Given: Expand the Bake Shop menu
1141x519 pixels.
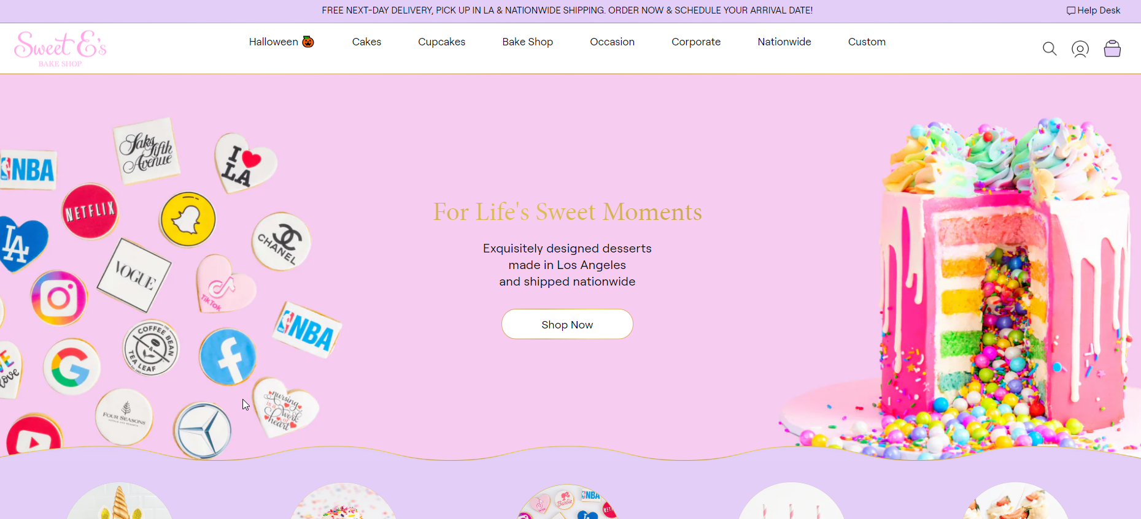Looking at the screenshot, I should pos(528,42).
